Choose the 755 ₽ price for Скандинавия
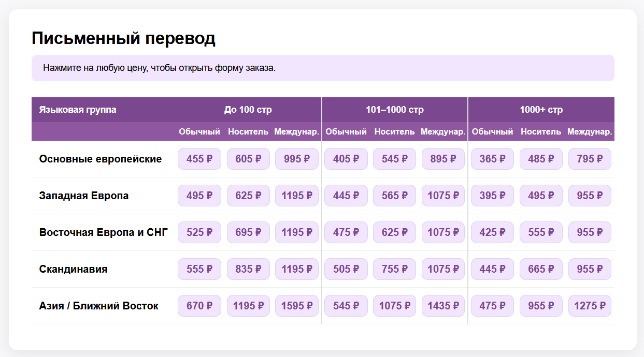 pos(394,269)
